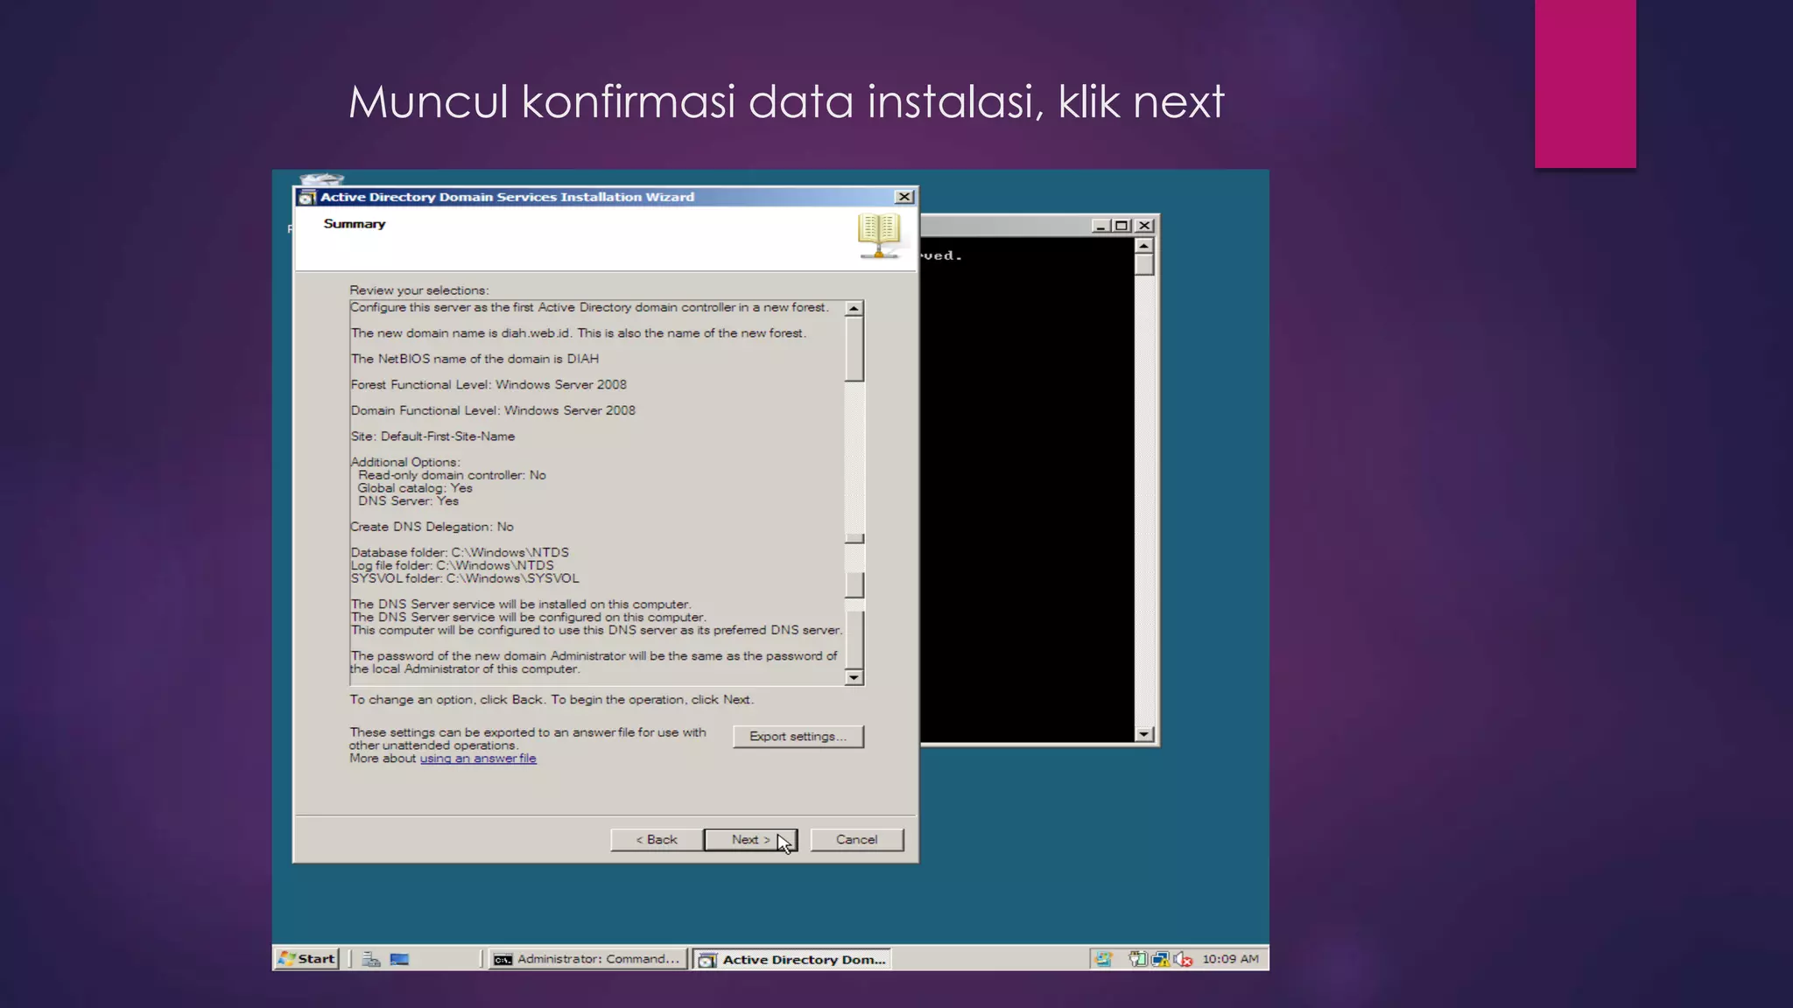1793x1008 pixels.
Task: Click command prompt window scroll up arrow
Action: pyautogui.click(x=1143, y=246)
